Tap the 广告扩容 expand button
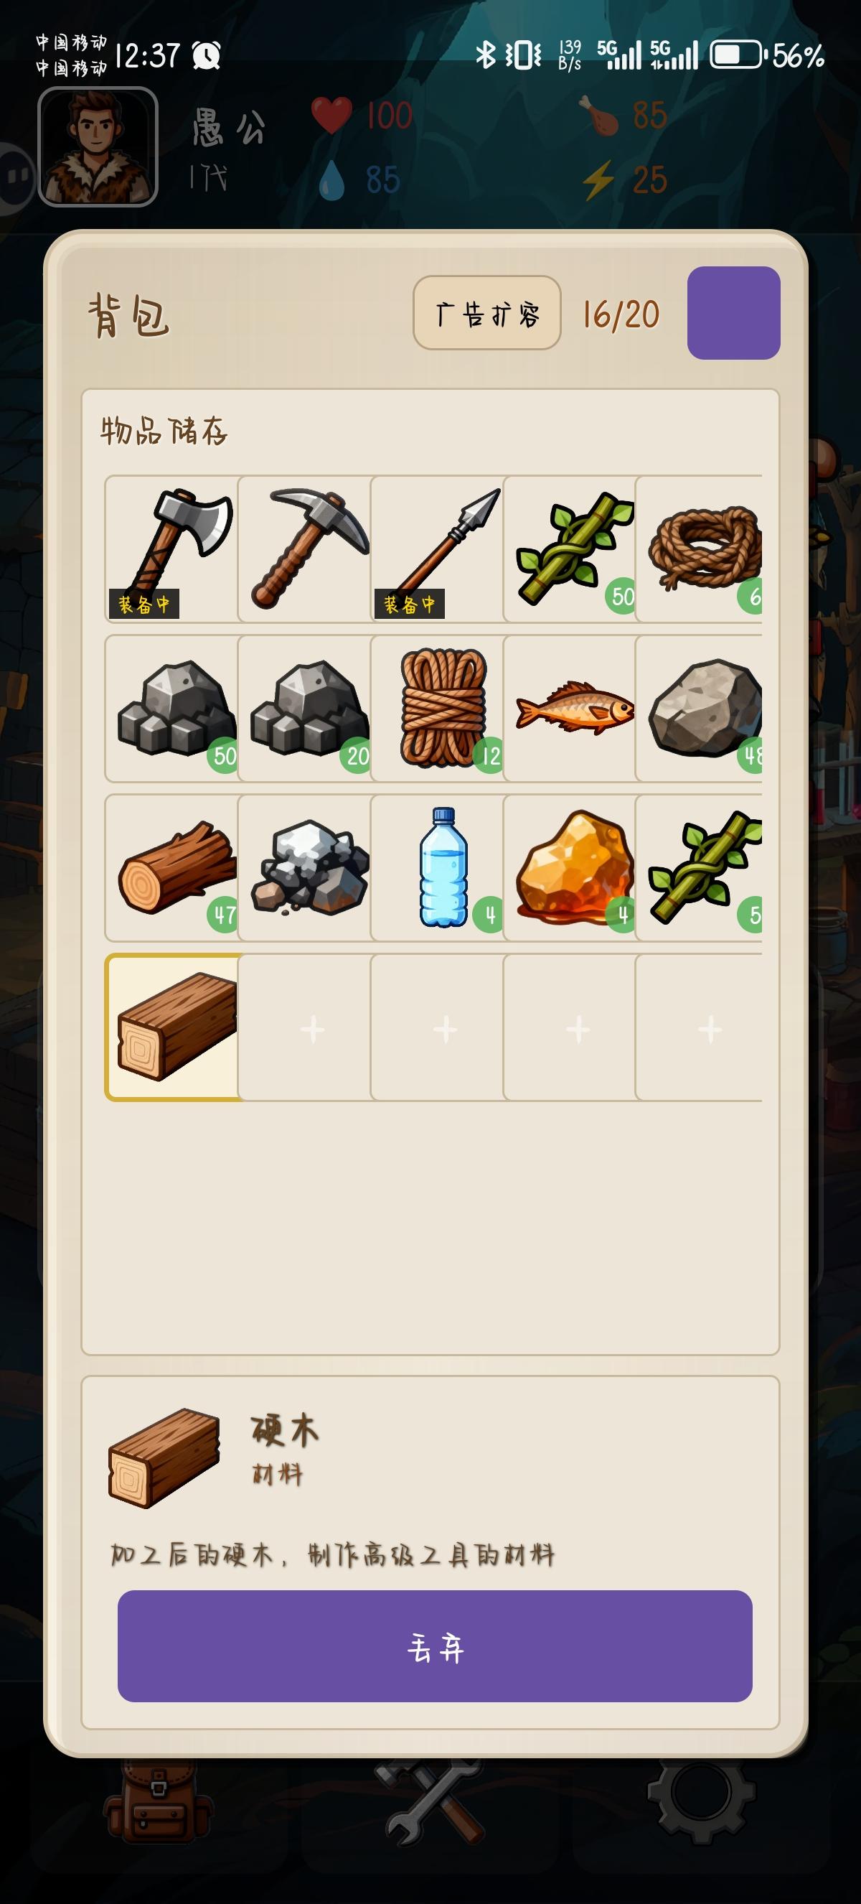This screenshot has width=861, height=1904. [x=486, y=312]
